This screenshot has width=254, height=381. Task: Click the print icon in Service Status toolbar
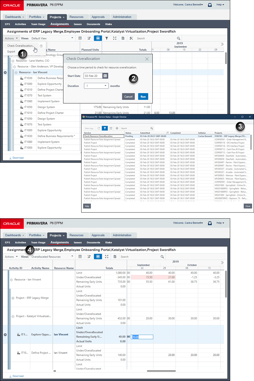point(117,128)
